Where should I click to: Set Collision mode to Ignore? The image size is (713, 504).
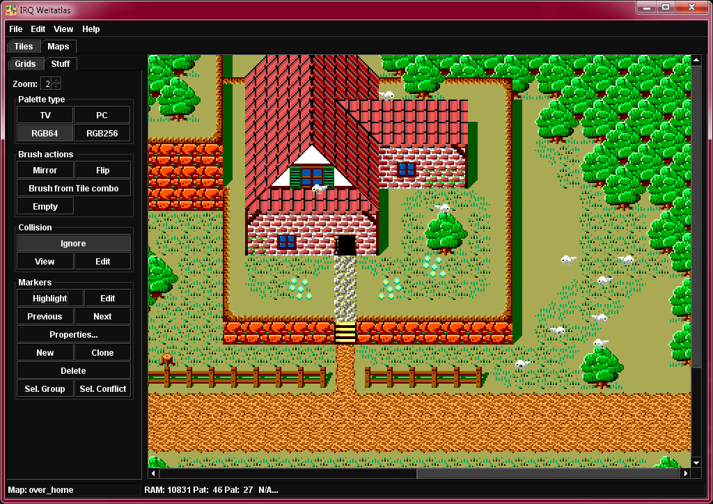(x=74, y=243)
